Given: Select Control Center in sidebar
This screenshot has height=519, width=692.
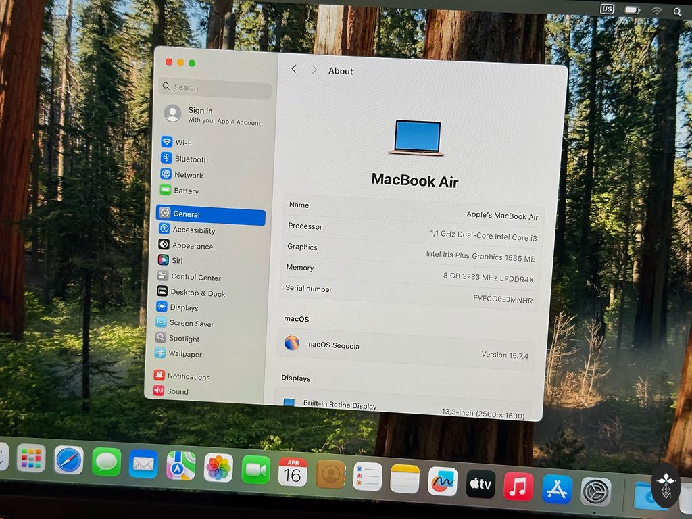Looking at the screenshot, I should tap(195, 277).
